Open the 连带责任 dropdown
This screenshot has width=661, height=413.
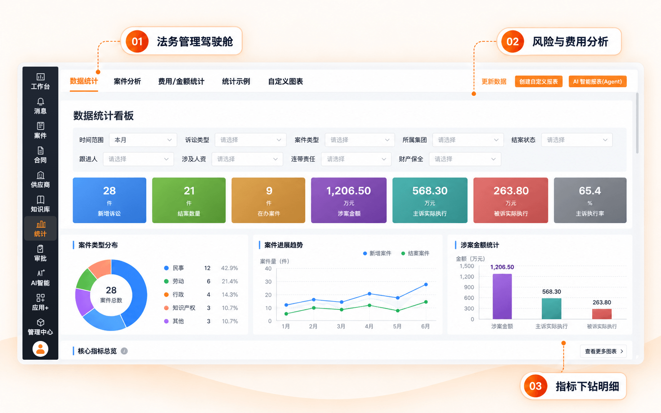tap(356, 159)
